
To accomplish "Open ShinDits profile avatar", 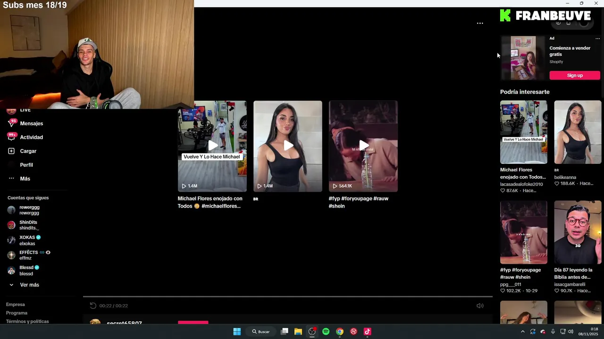I will point(11,225).
